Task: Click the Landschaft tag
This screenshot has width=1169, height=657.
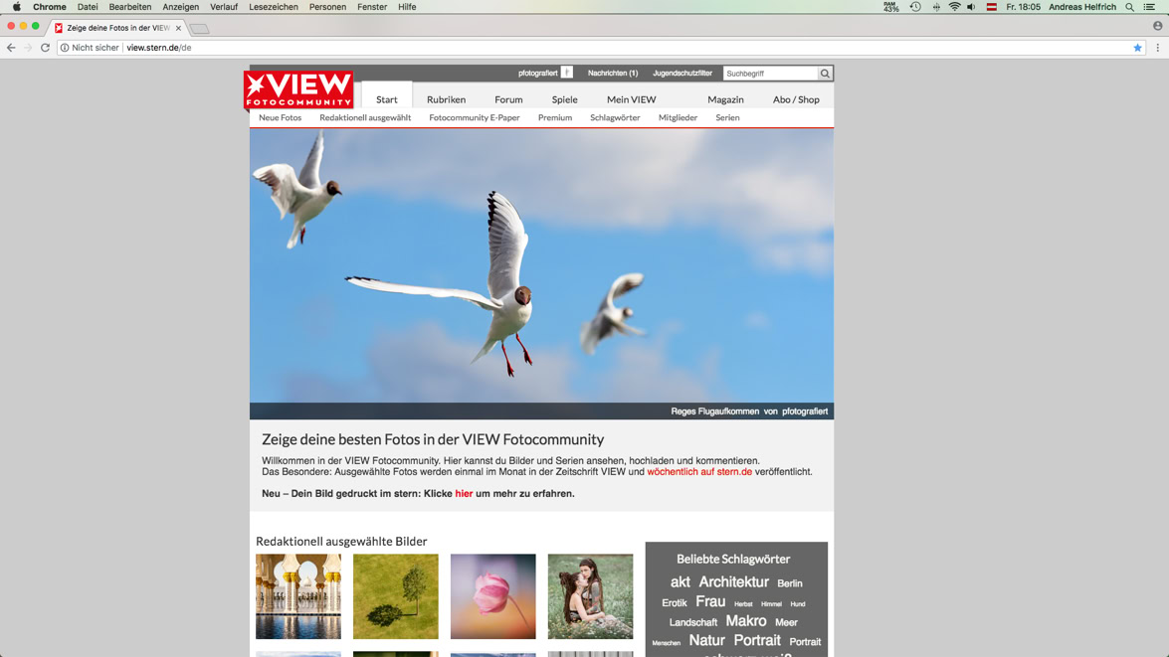Action: pyautogui.click(x=693, y=622)
